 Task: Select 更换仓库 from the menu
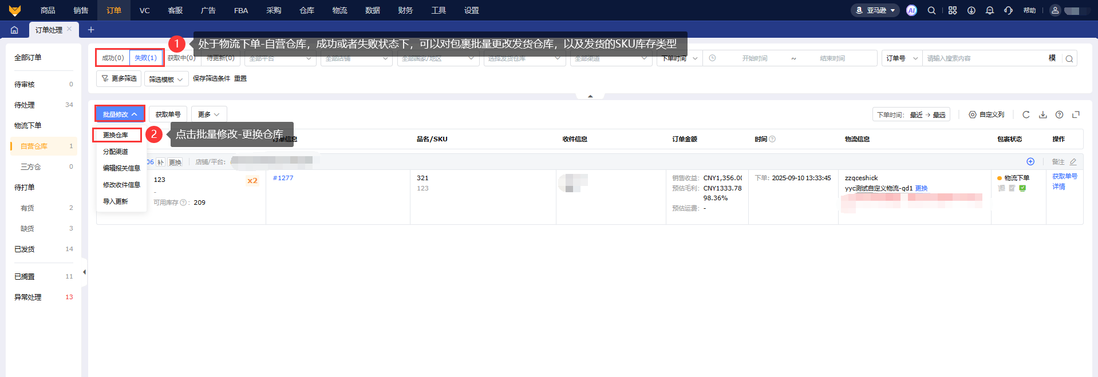(x=116, y=135)
